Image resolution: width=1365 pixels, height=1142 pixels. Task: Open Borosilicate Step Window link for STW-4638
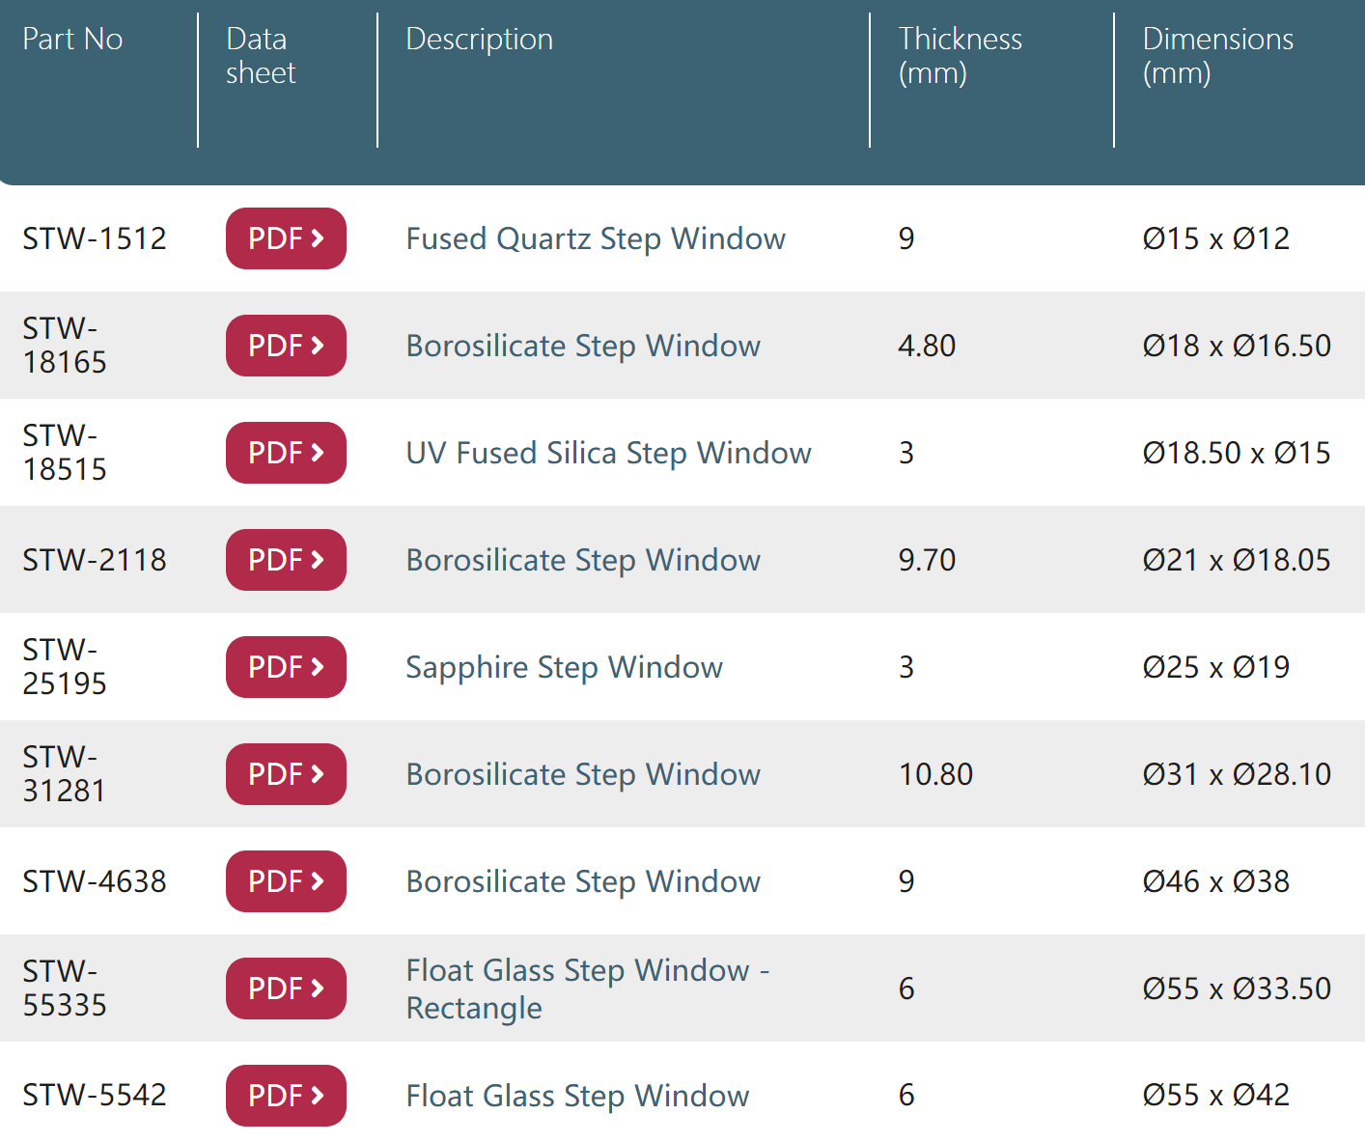583,881
